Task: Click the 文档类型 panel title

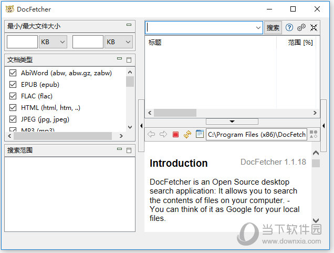Action: [20, 60]
